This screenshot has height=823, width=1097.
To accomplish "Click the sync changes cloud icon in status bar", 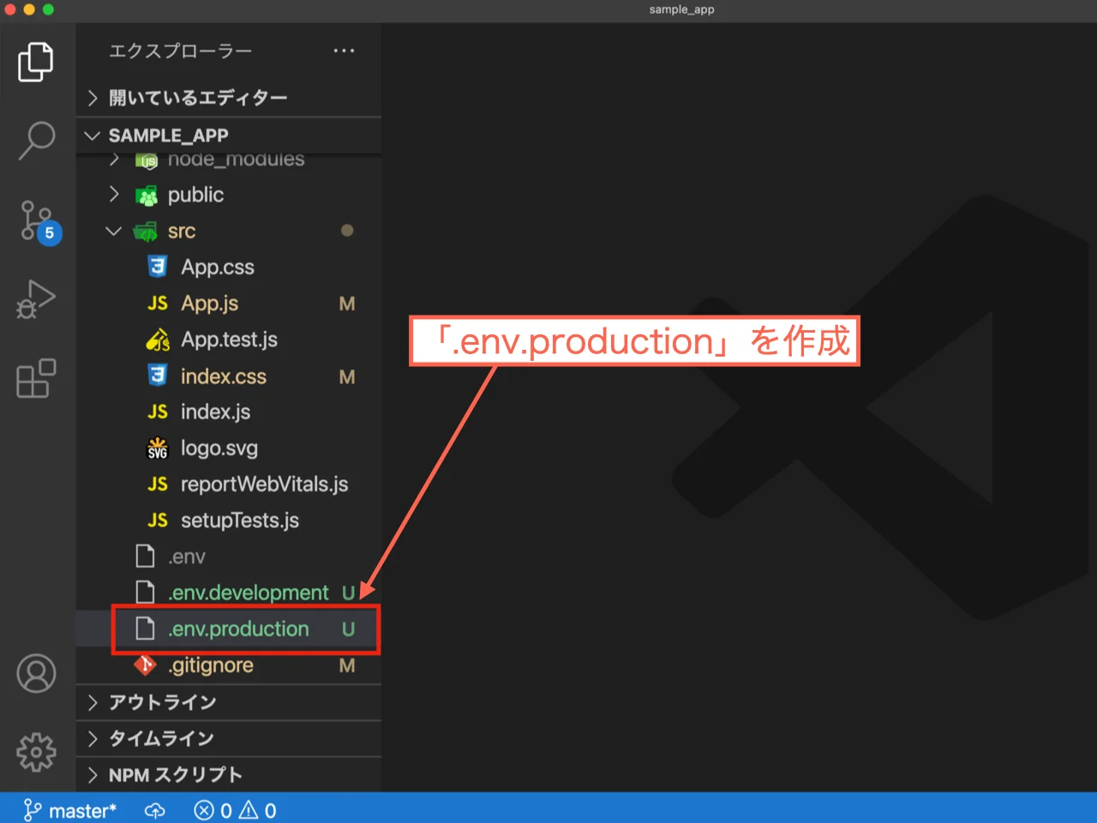I will click(x=154, y=809).
